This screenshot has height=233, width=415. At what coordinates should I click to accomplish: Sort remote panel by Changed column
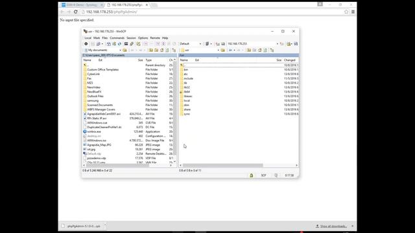click(290, 60)
